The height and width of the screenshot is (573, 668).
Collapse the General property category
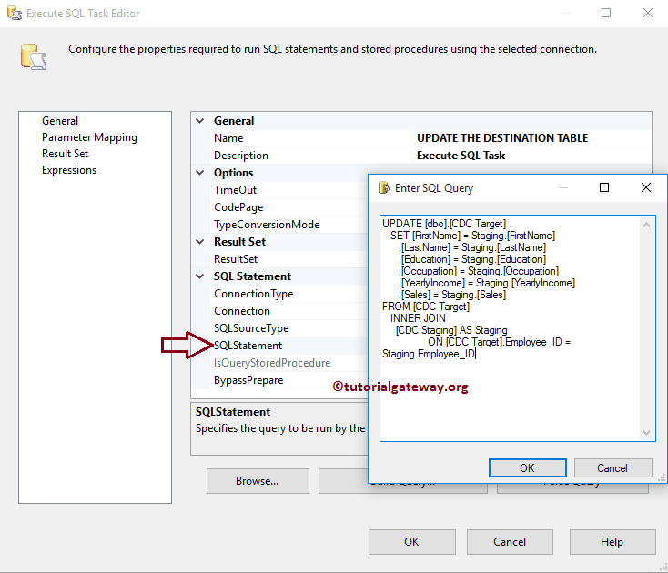200,121
